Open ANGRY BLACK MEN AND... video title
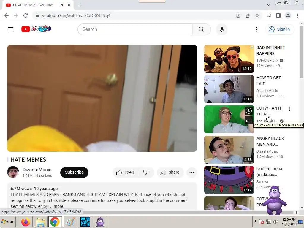 coord(270,141)
